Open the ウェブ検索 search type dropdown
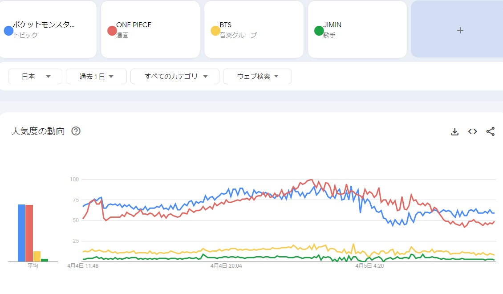Screen dimensions: 503x294 point(257,77)
